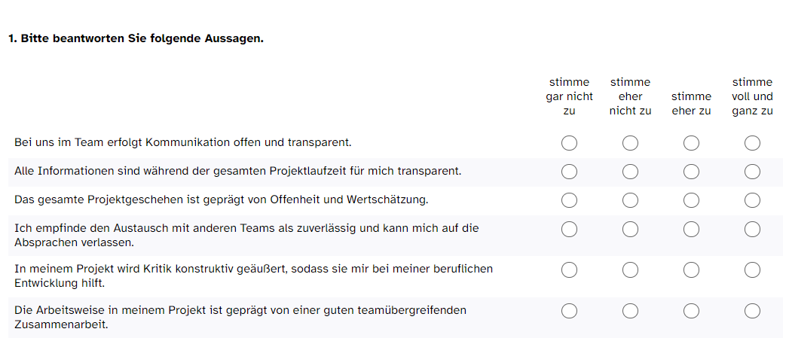
Task: Mark 'stimme voll und ganz zu' for Kritik konstruktiv geäußert
Action: tap(752, 270)
